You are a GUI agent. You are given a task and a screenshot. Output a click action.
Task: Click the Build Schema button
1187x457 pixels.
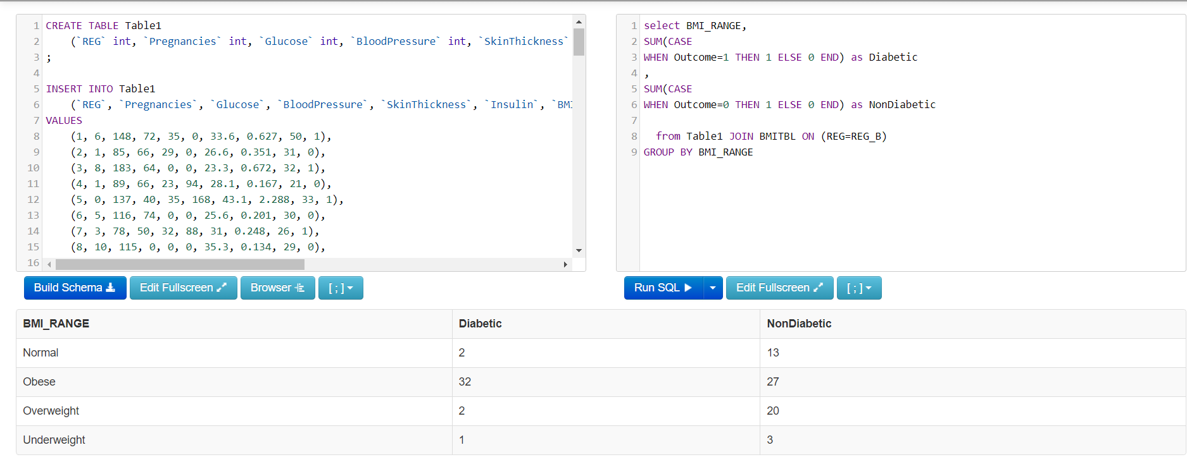coord(75,288)
